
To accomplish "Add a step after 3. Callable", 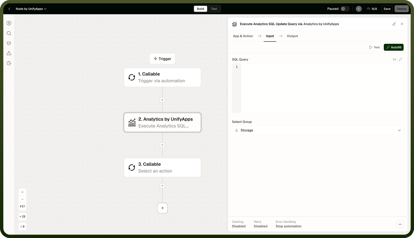I will coord(162,186).
